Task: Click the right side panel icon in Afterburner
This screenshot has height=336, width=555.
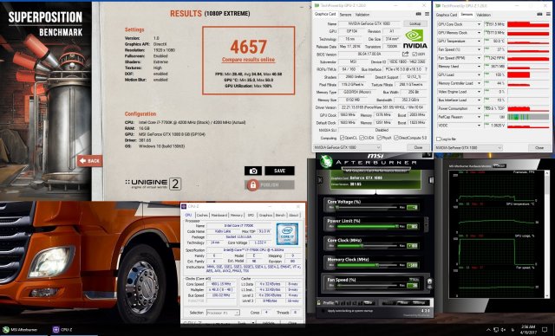Action: tap(431, 180)
